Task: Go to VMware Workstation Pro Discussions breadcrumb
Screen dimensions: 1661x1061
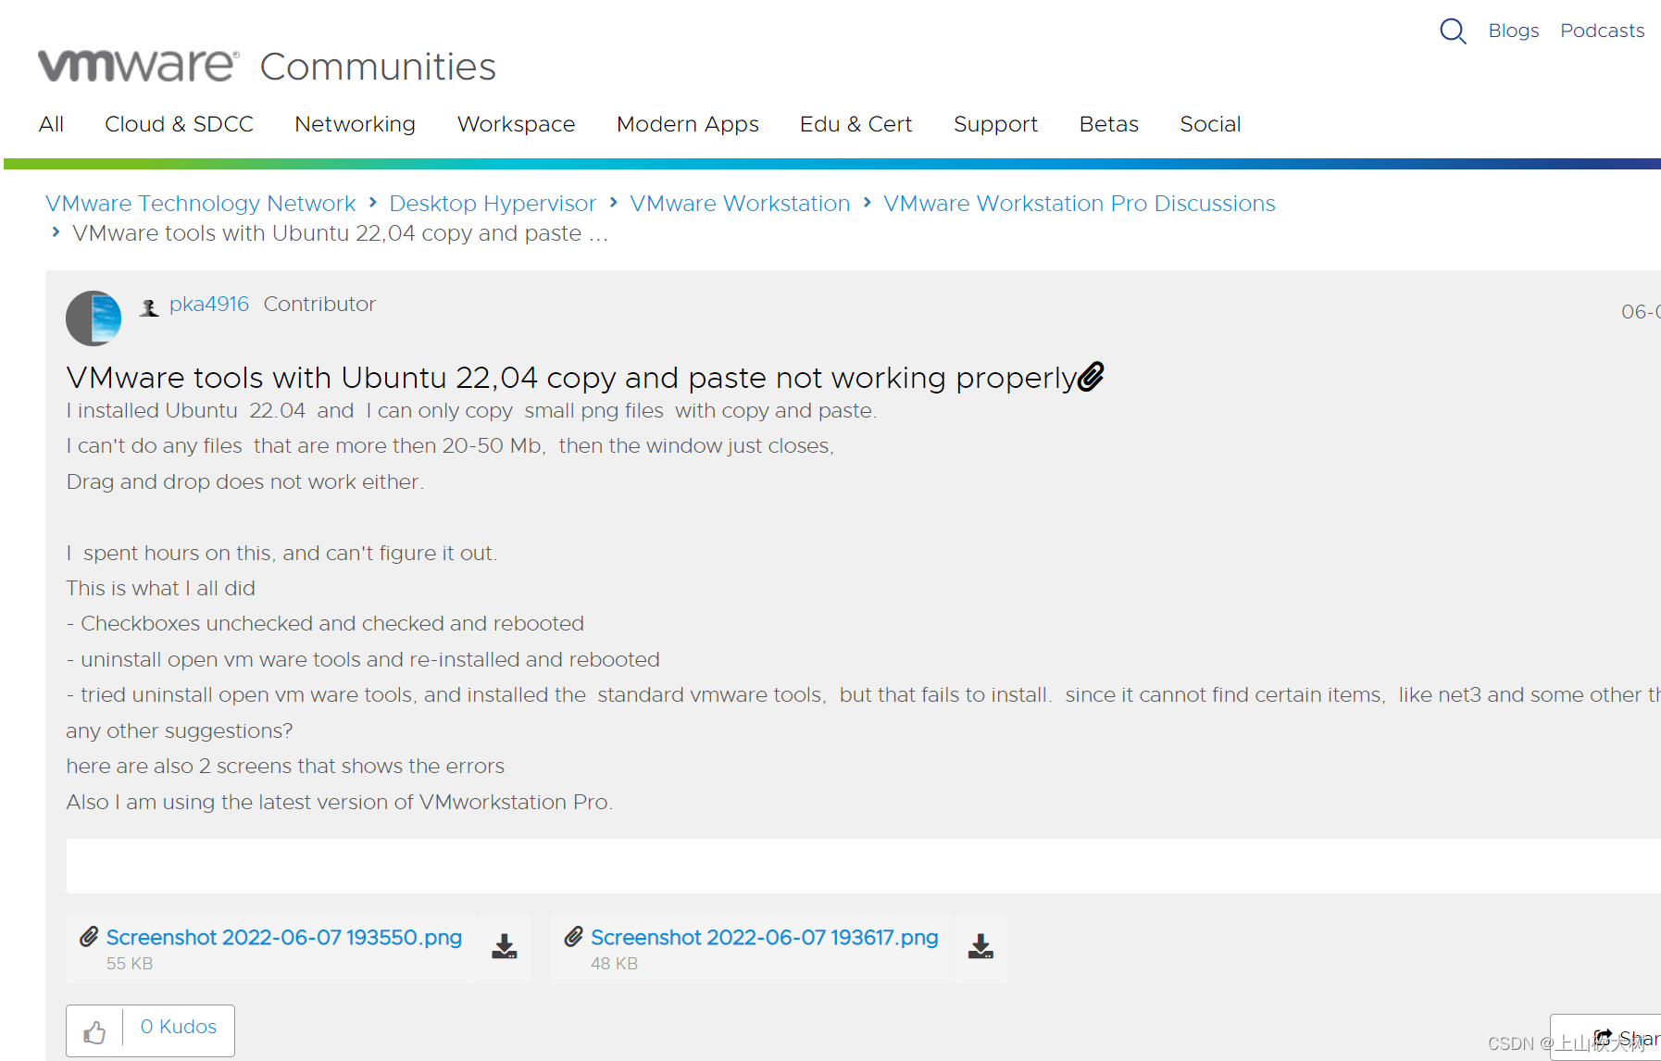Action: click(x=1080, y=204)
